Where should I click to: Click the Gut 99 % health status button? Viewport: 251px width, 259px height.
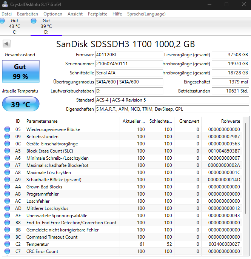21,71
